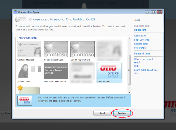Click the Live Labs STS card label
Viewport: 176px width, 130px height.
pos(56,81)
